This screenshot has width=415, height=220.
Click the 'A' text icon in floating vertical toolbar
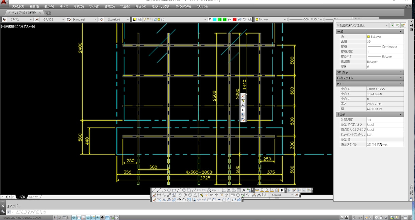tap(243, 105)
